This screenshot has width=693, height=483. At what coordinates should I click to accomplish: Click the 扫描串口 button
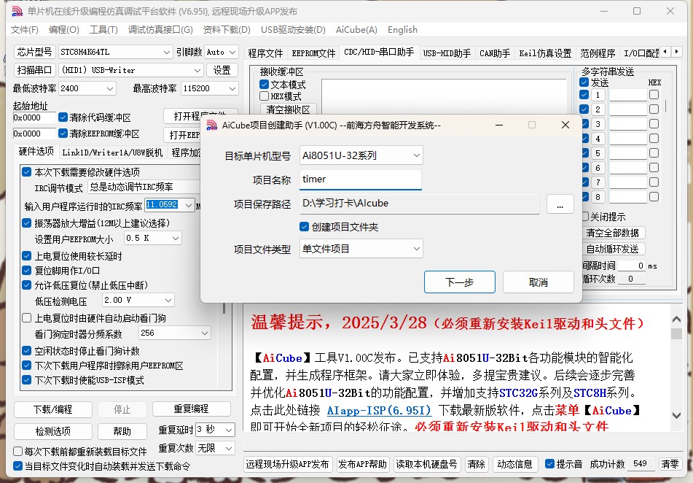(34, 70)
